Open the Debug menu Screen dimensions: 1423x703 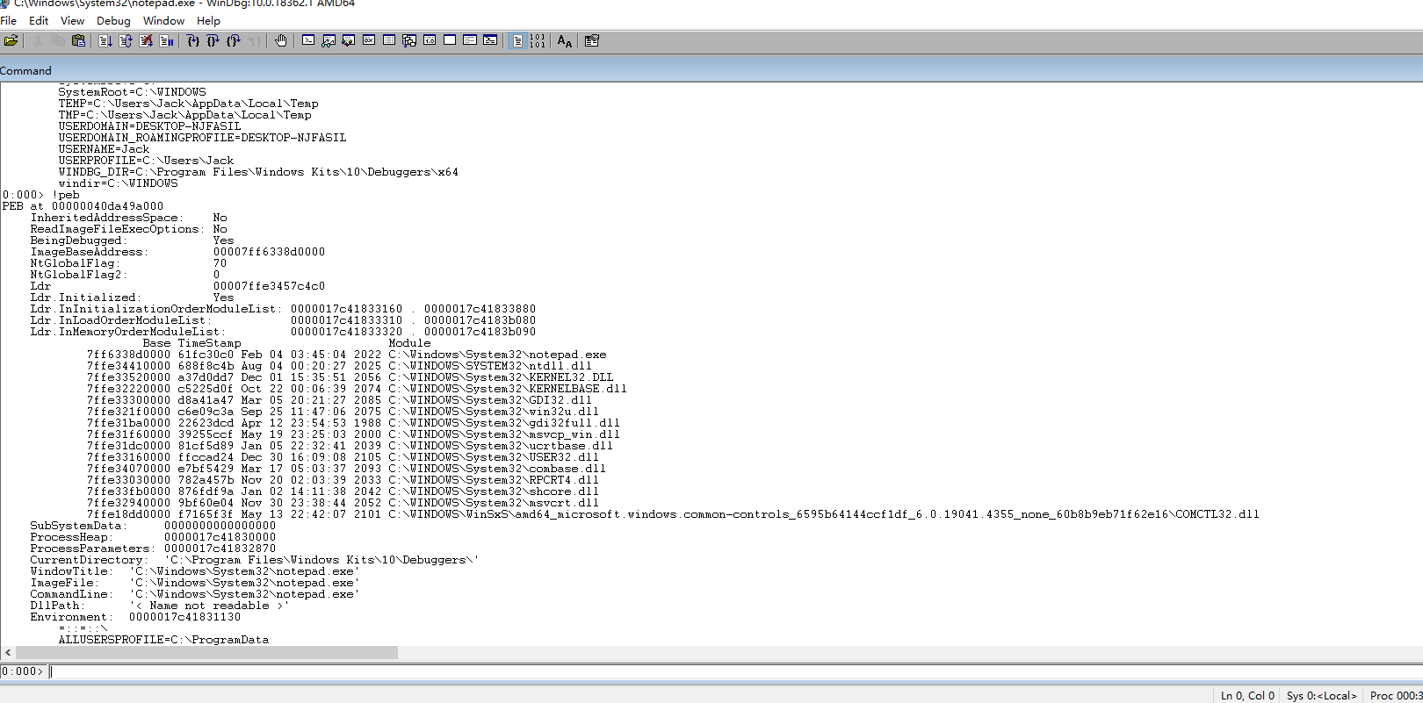pos(113,20)
